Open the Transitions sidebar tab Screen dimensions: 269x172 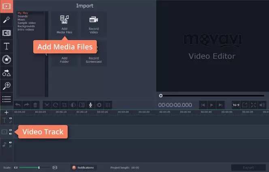[6, 33]
